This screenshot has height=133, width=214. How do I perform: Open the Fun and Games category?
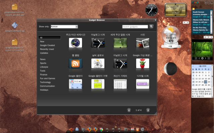47,78
